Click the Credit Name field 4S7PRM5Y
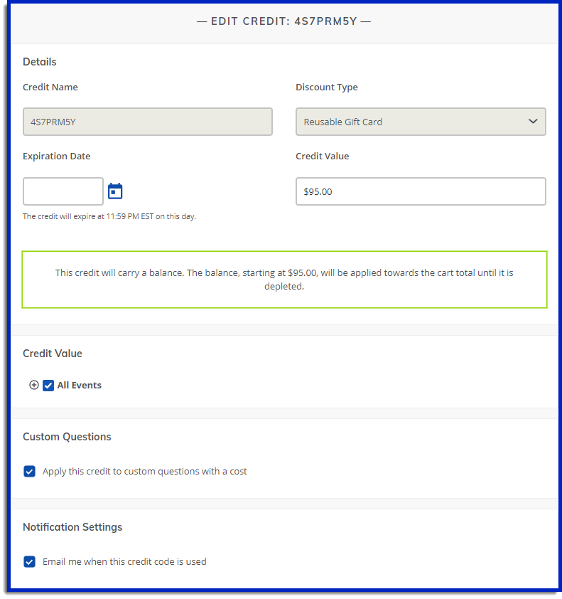Viewport: 562px width, 599px height. click(x=148, y=122)
